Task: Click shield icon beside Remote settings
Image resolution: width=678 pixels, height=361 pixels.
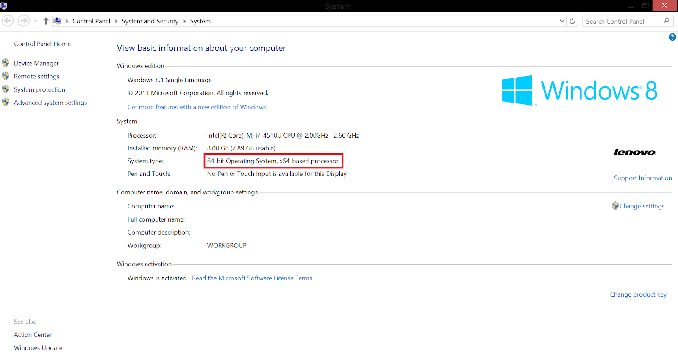Action: coord(6,76)
